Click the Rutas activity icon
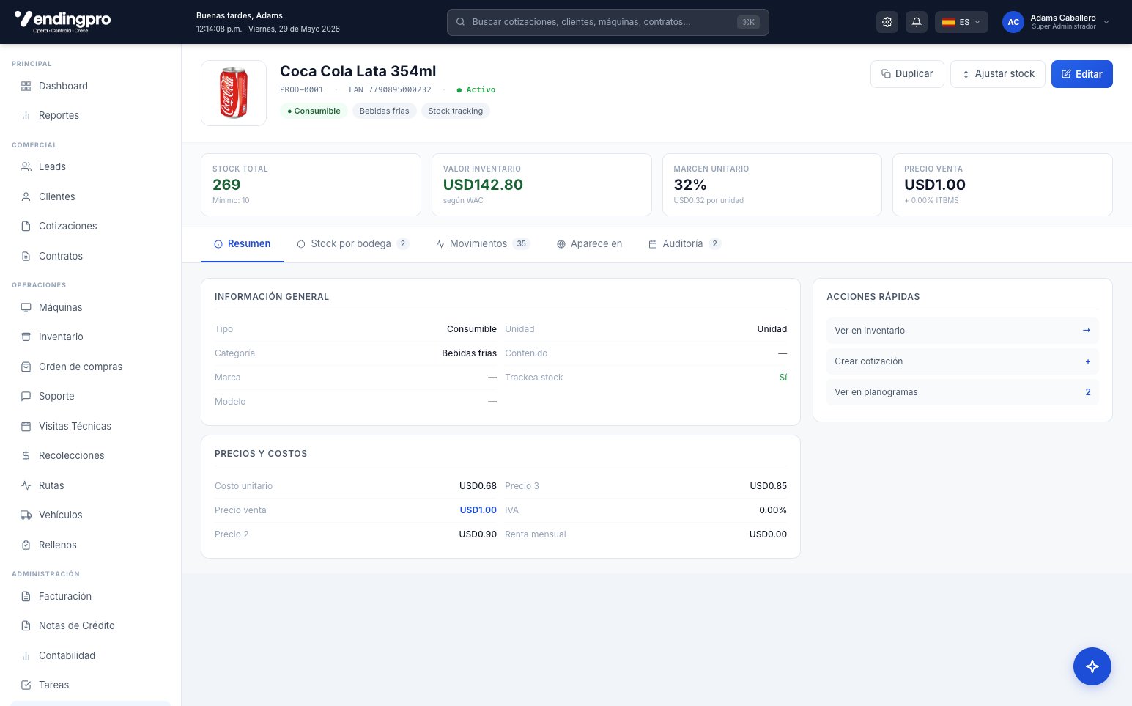Screen dimensions: 1132x706 pos(26,485)
